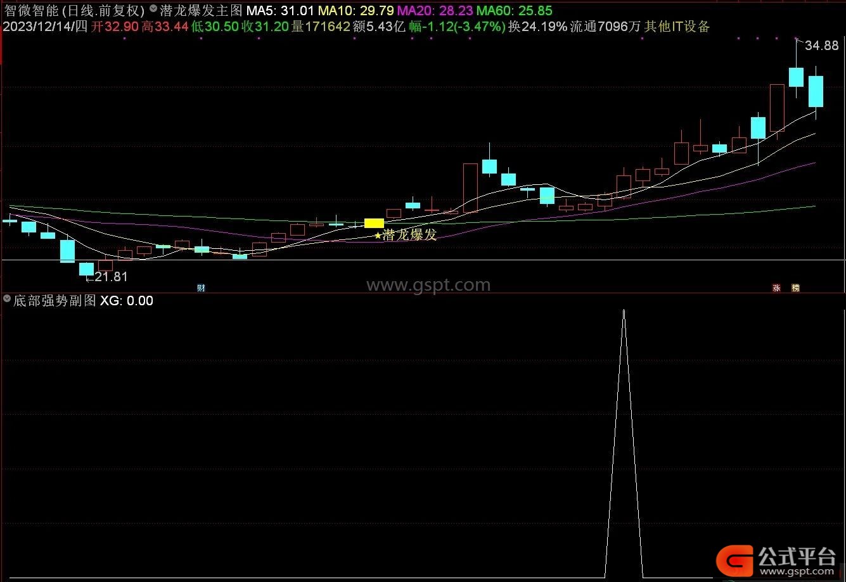
Task: Click the 换24.19% turnover rate
Action: 537,27
